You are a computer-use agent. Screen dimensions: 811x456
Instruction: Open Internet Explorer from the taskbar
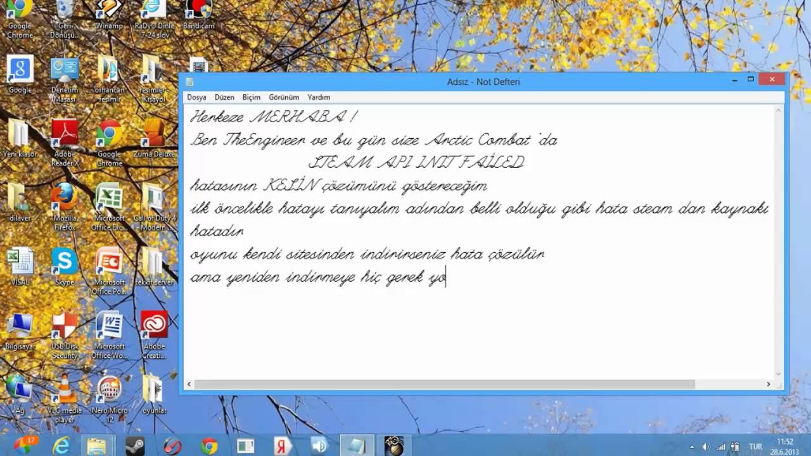[x=61, y=446]
